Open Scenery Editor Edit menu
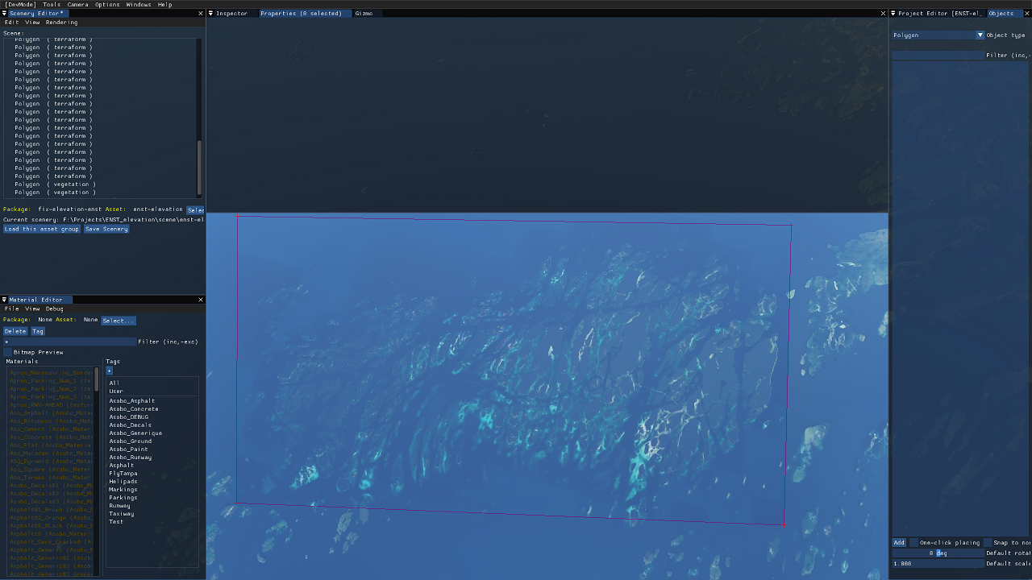 (11, 23)
